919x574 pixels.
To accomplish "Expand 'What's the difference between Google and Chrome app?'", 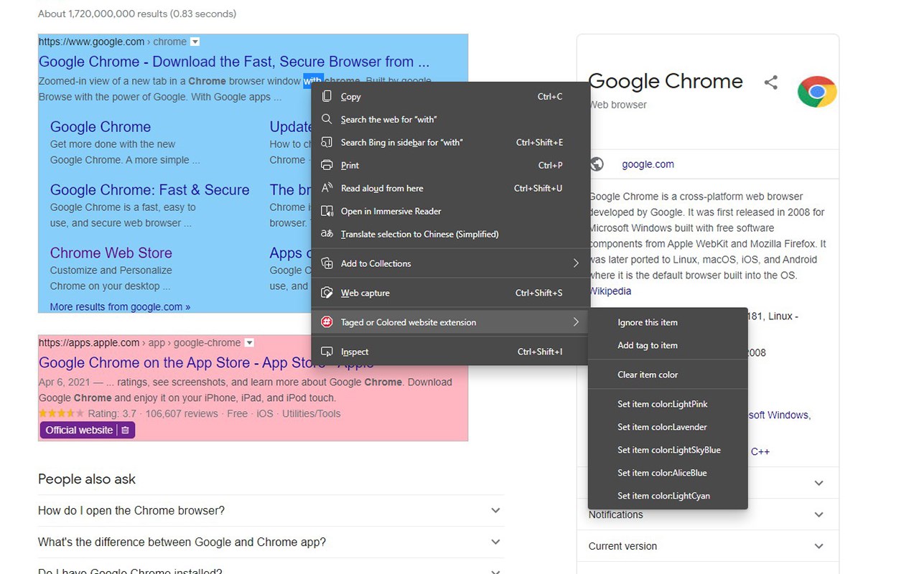I will (x=271, y=542).
